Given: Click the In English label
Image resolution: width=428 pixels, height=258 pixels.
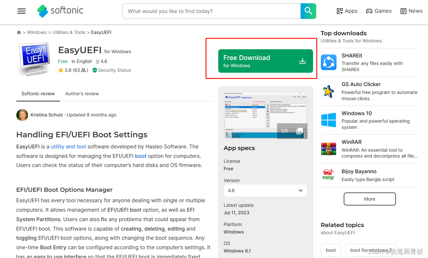Looking at the screenshot, I should pyautogui.click(x=82, y=61).
